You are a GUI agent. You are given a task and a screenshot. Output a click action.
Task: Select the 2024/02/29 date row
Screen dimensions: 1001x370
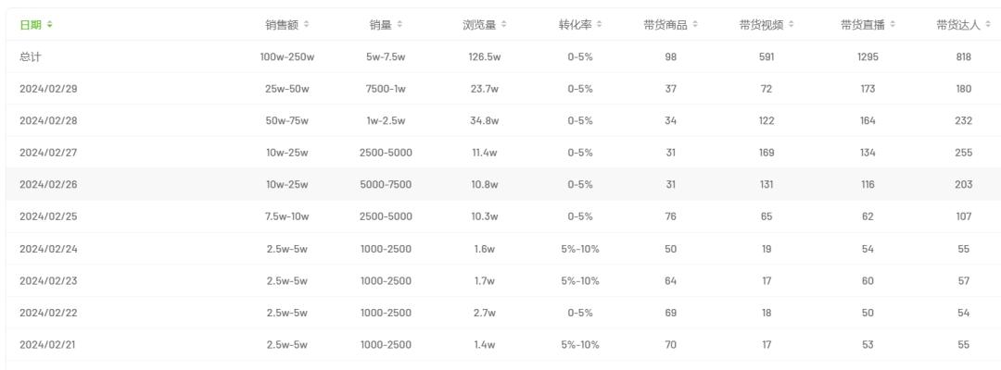click(503, 89)
